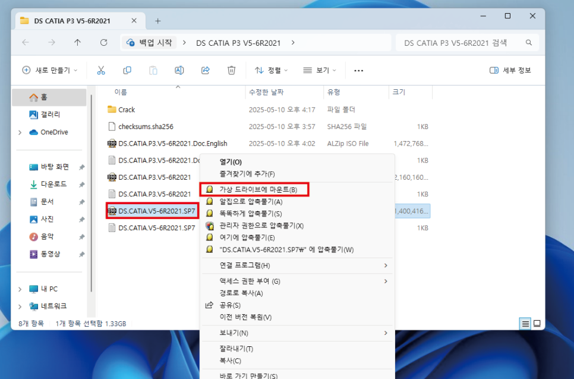This screenshot has width=574, height=379.
Task: Open the 보기 view dropdown
Action: click(x=320, y=70)
